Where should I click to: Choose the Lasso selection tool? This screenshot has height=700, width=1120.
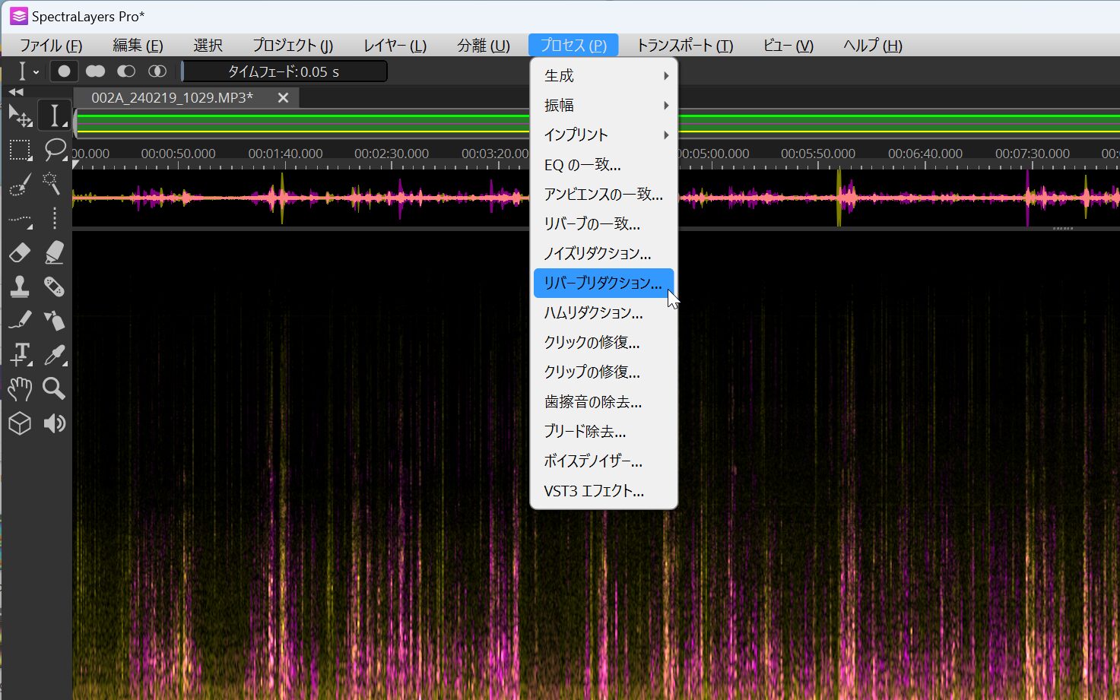(55, 150)
